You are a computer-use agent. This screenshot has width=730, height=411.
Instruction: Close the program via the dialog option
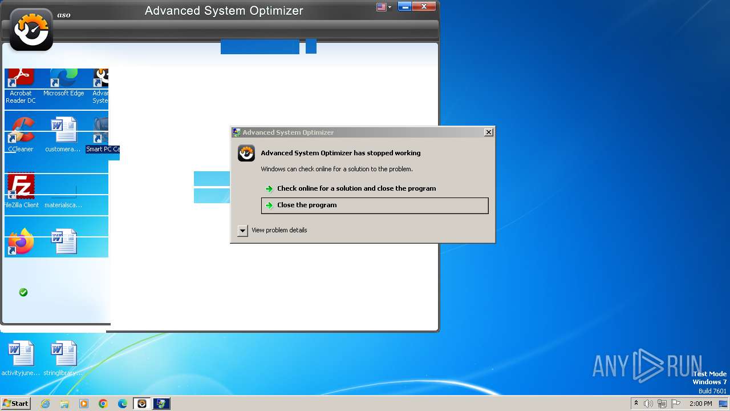click(375, 205)
